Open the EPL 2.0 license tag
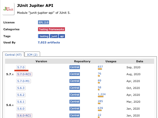The image size is (158, 118). pos(43,22)
